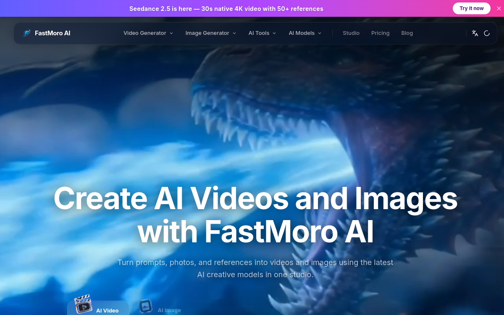
Task: Click the 'Turn prompts, photos, and references' subtitle
Action: [x=255, y=269]
